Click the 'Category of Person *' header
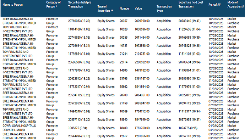This screenshot has height=140, width=245. point(53,4)
